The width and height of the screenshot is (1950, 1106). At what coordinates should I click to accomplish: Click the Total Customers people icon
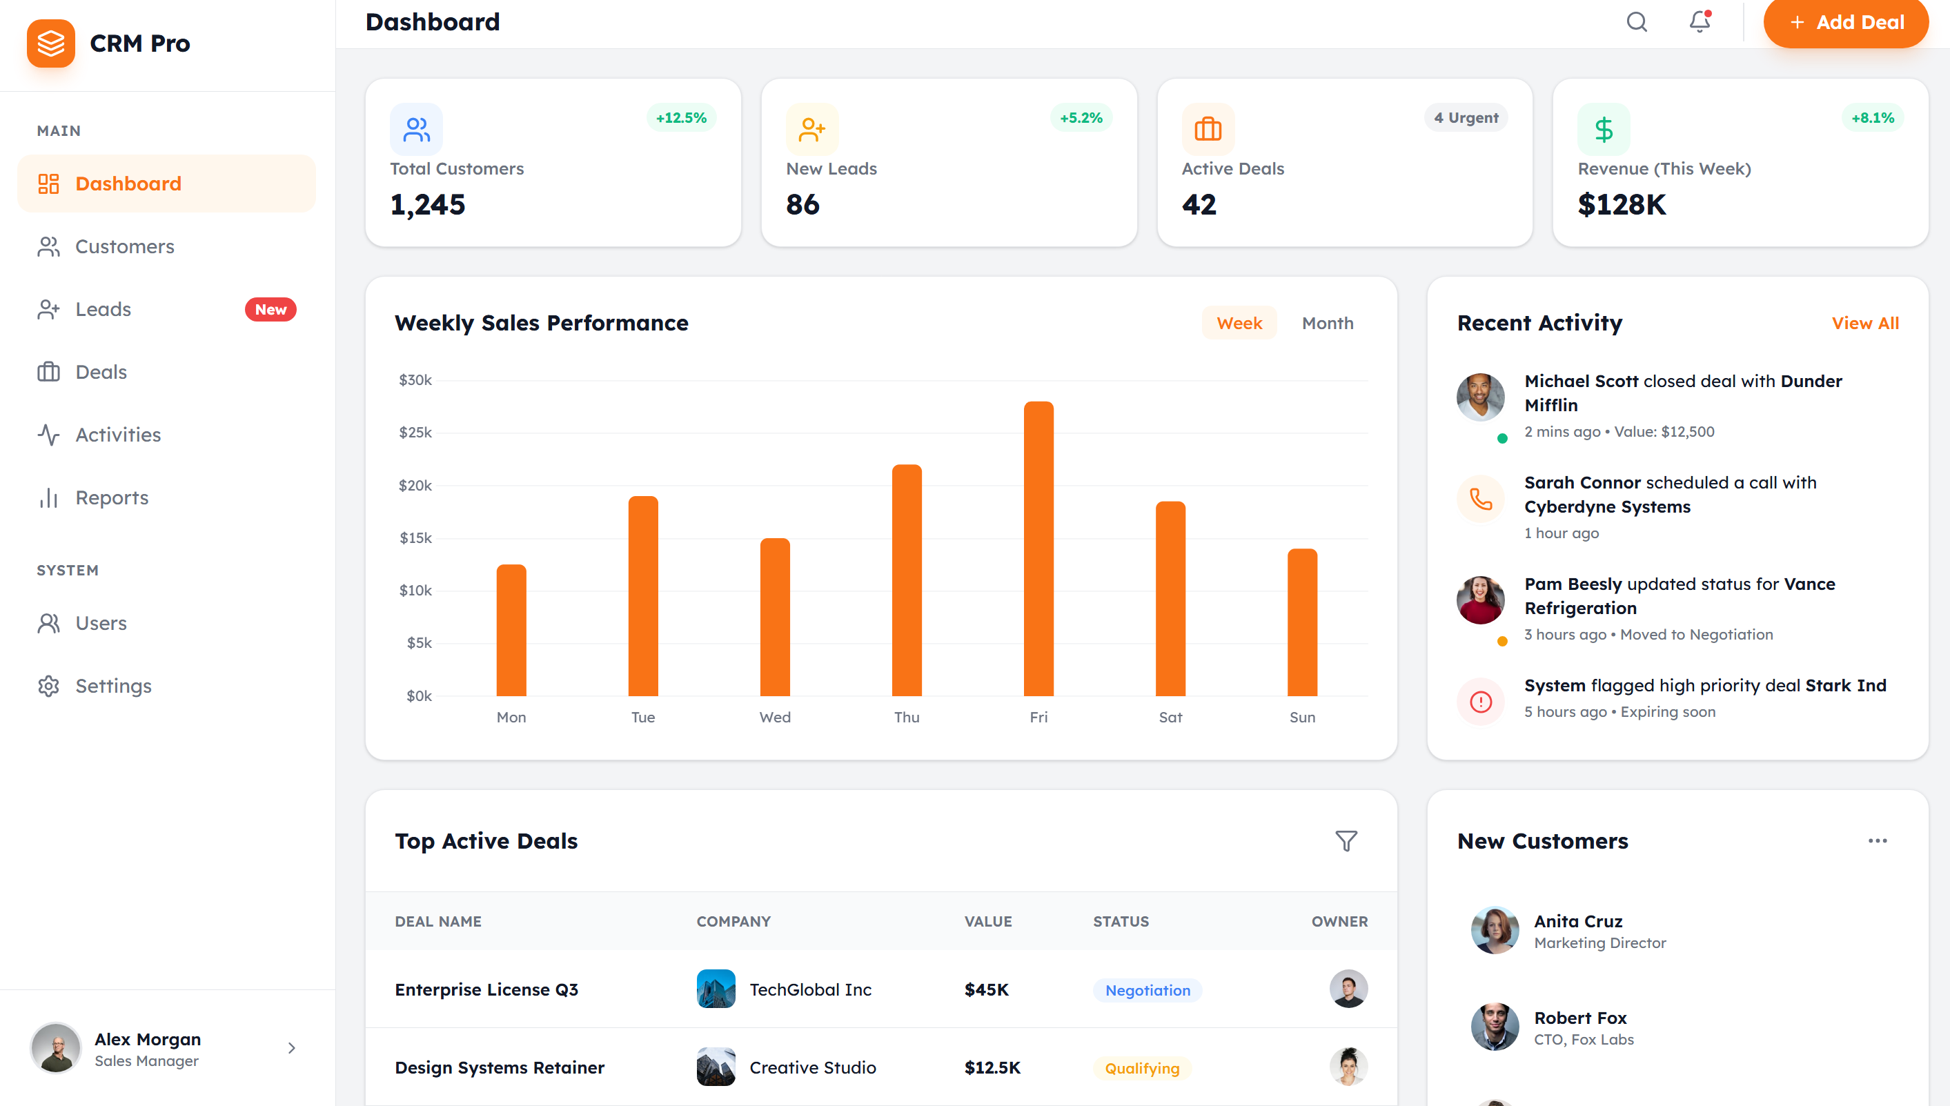[415, 129]
